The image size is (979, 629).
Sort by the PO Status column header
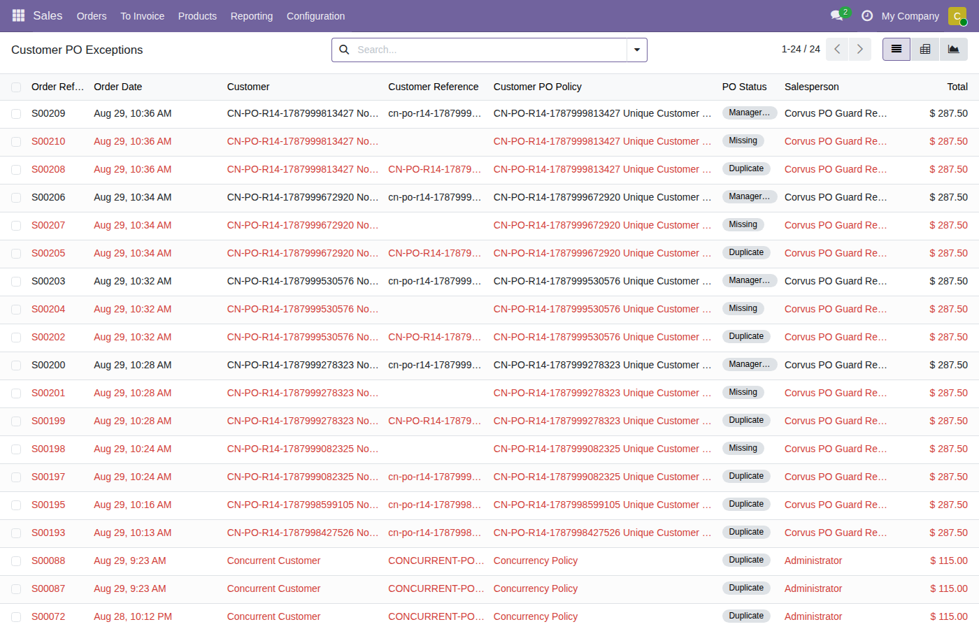(744, 87)
